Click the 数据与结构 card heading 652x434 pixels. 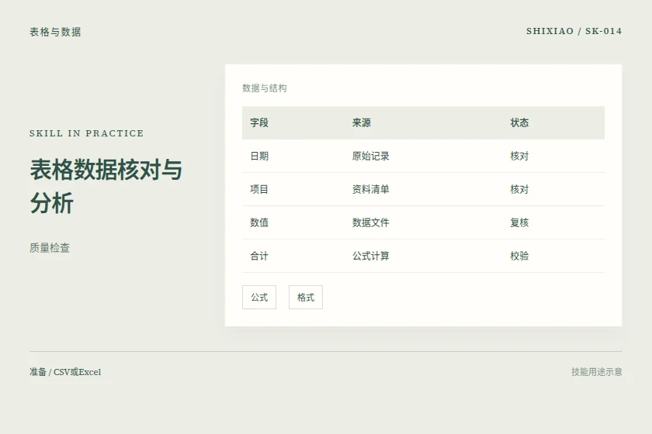265,88
